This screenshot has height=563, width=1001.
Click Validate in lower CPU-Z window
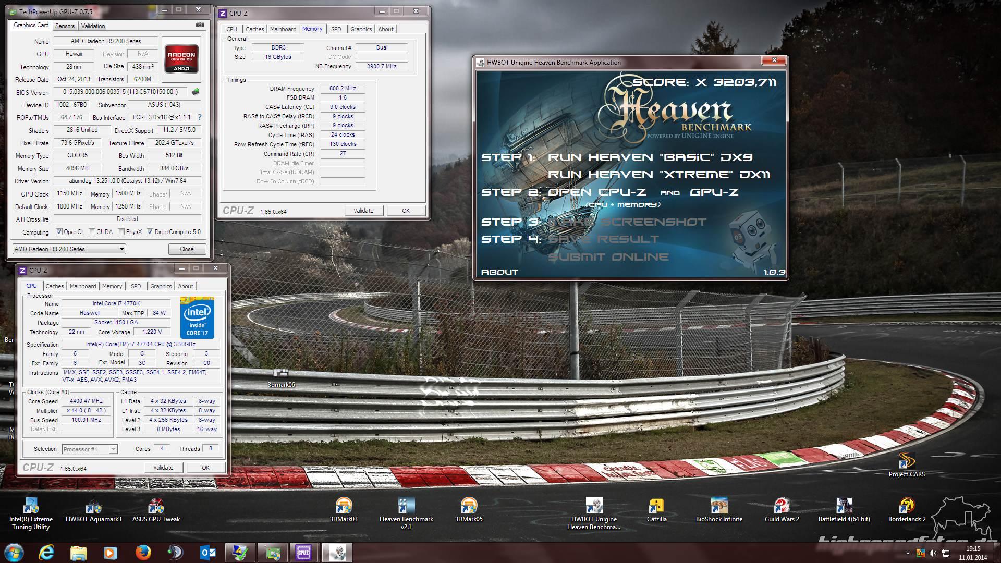tap(164, 468)
